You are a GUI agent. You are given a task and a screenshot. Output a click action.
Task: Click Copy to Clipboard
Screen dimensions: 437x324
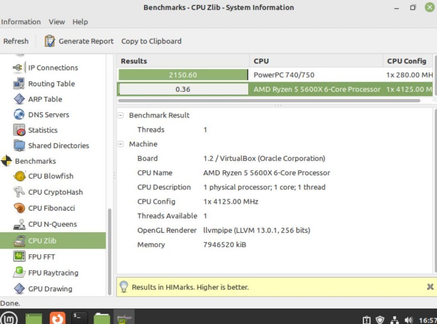(x=151, y=41)
